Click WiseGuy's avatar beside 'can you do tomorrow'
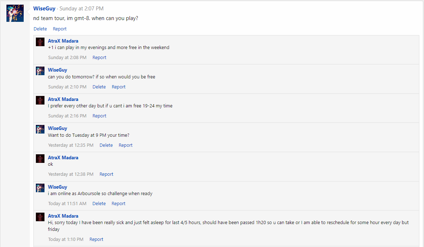The width and height of the screenshot is (424, 247). pos(40,71)
